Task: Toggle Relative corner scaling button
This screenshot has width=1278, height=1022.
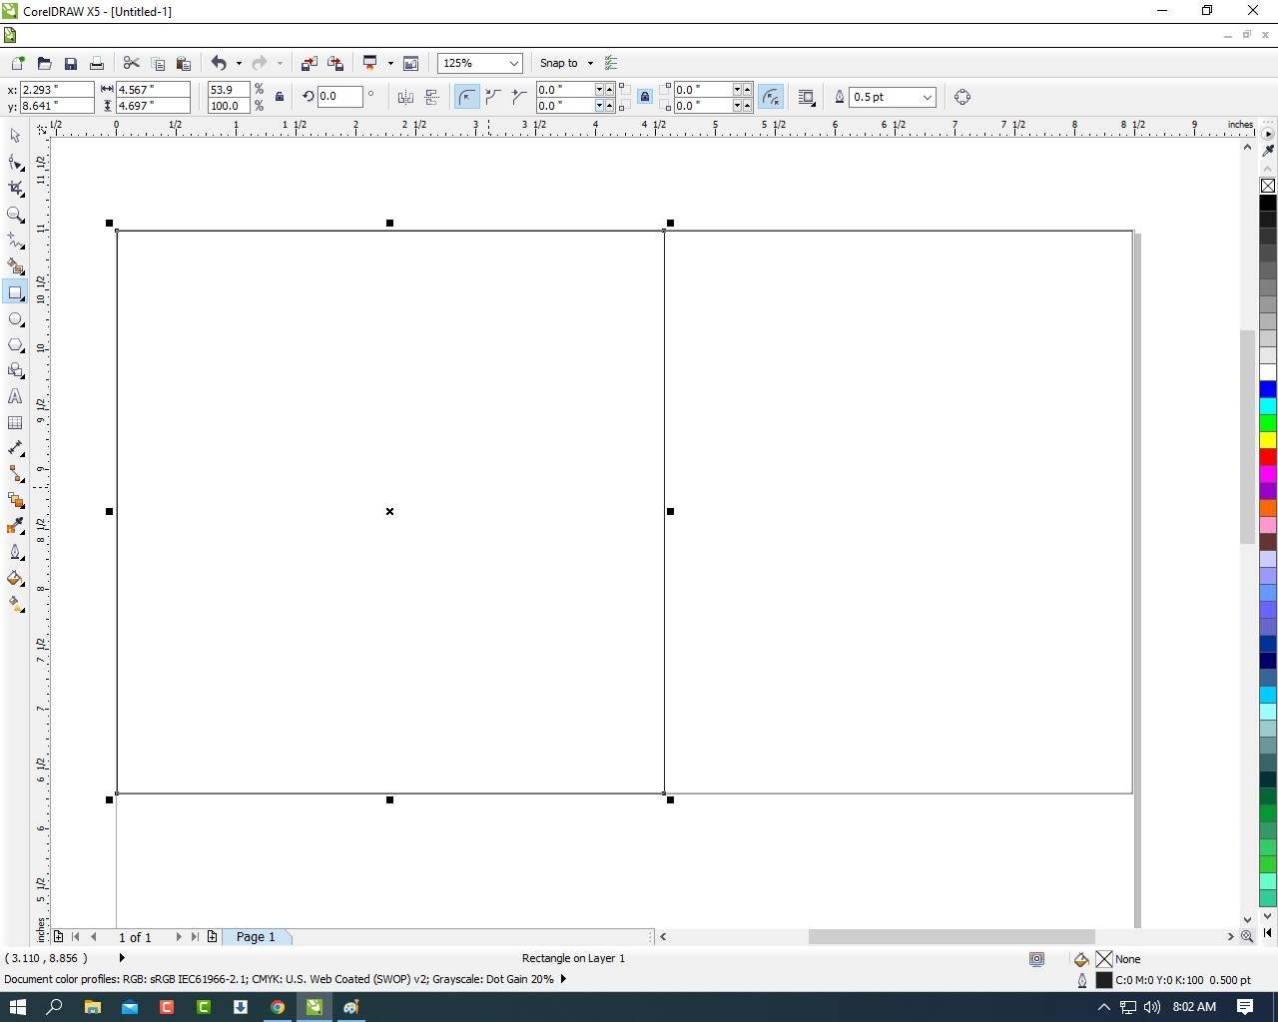Action: point(770,97)
